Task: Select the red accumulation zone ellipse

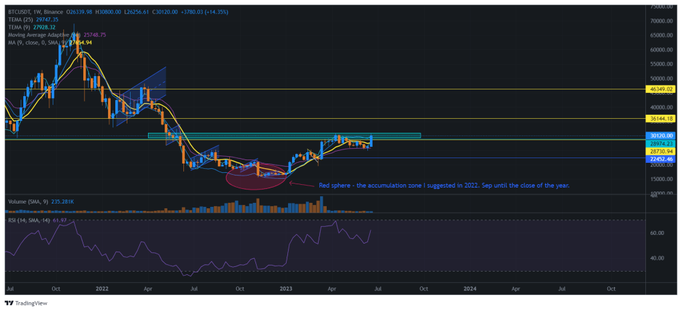Action: tap(255, 176)
